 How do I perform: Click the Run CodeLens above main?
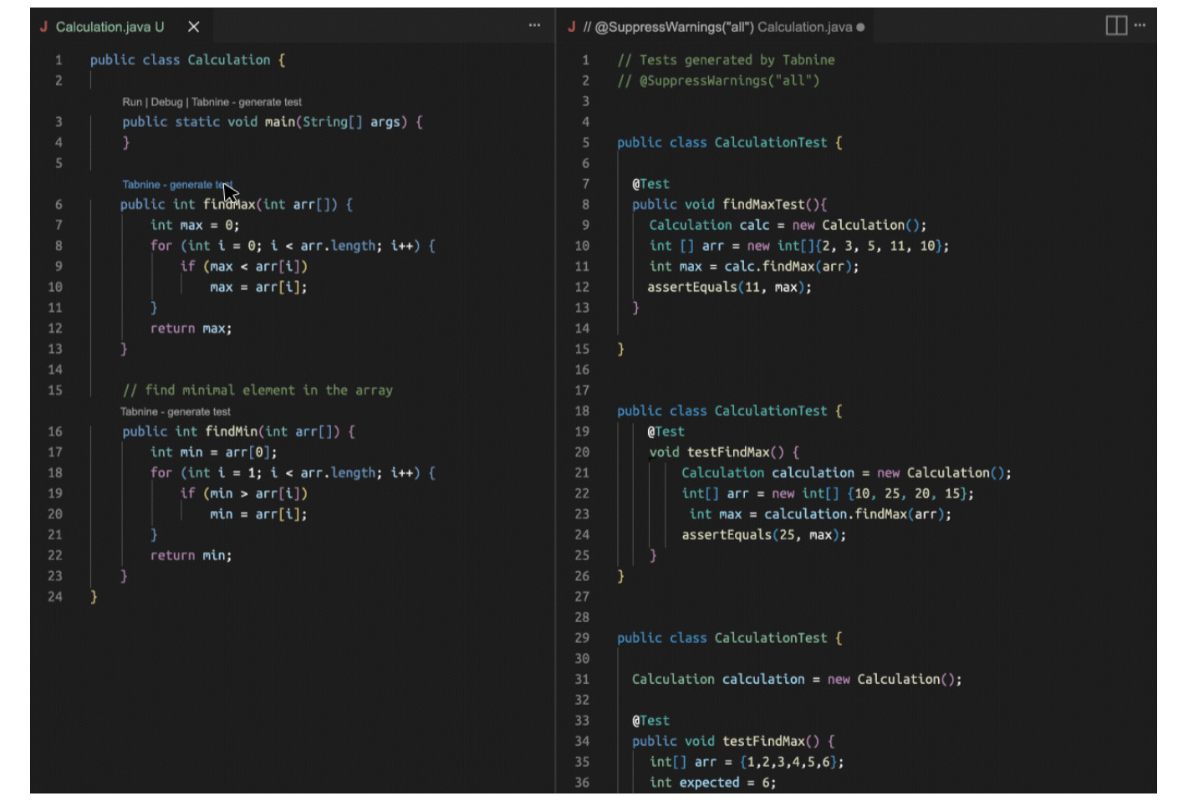pyautogui.click(x=132, y=102)
